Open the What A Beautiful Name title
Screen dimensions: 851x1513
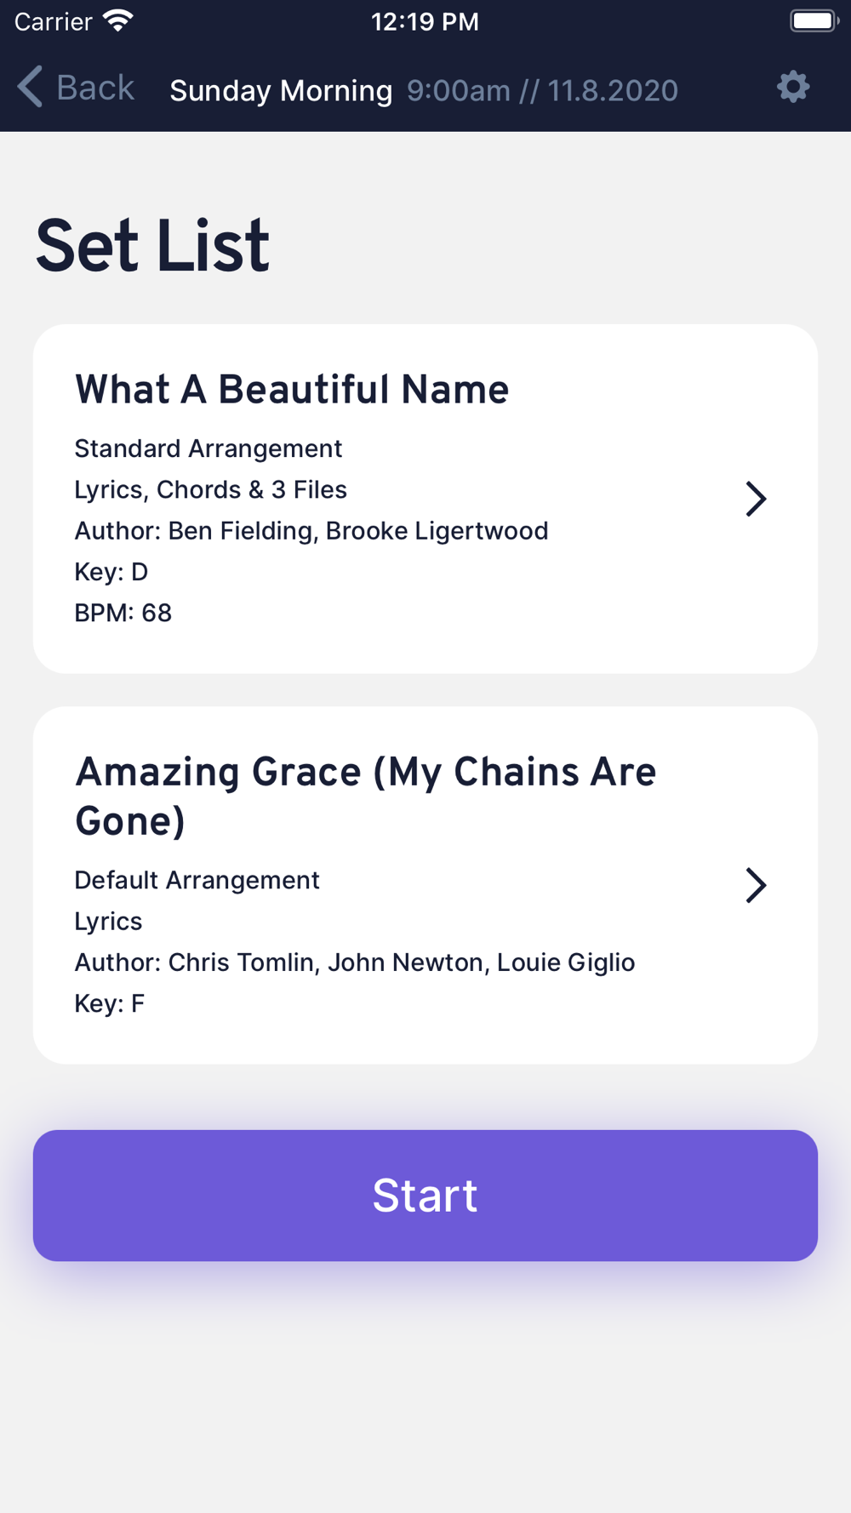click(x=292, y=390)
